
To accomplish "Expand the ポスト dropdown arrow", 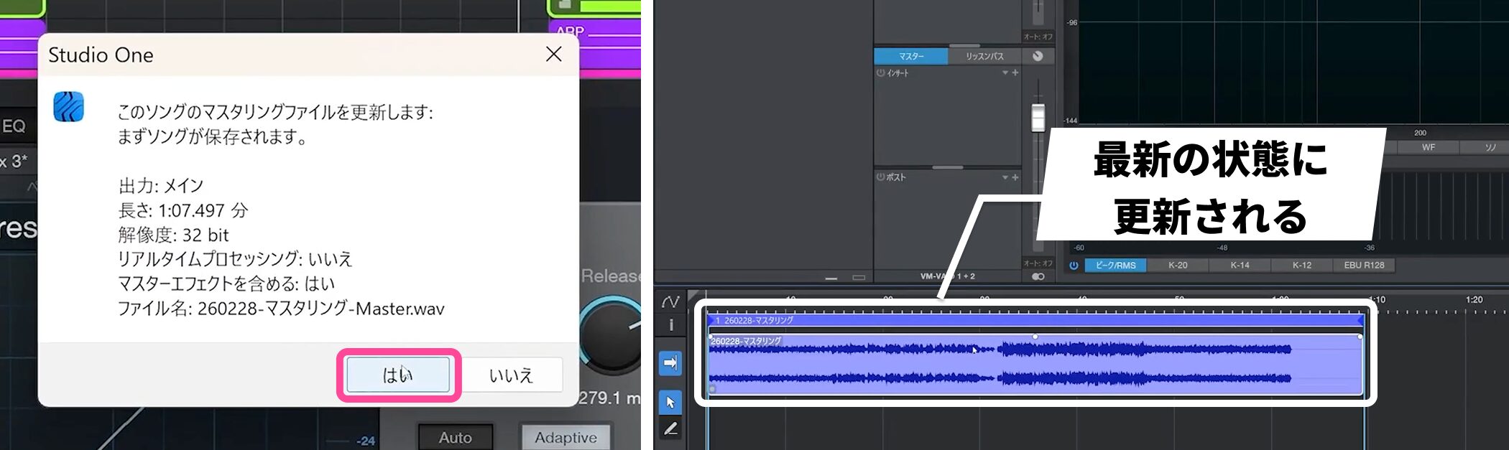I will click(1005, 177).
